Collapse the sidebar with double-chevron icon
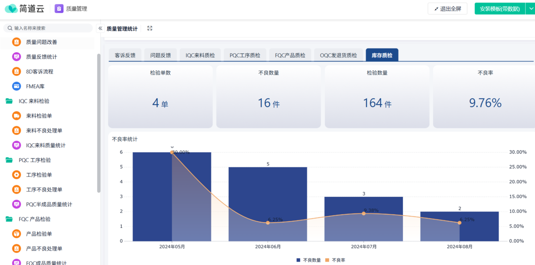Viewport: 535px width, 265px height. [x=100, y=28]
